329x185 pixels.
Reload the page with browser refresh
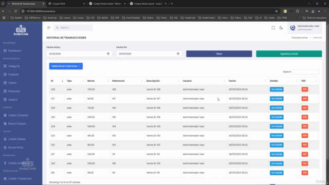tap(15, 11)
